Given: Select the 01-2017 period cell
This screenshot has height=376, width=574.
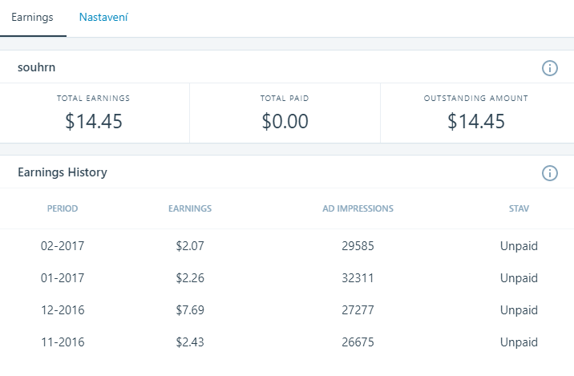Looking at the screenshot, I should pos(63,278).
